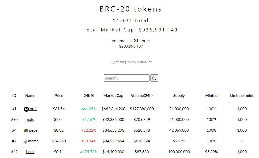259x158 pixels.
Task: Open the ordi token link
Action: point(33,109)
